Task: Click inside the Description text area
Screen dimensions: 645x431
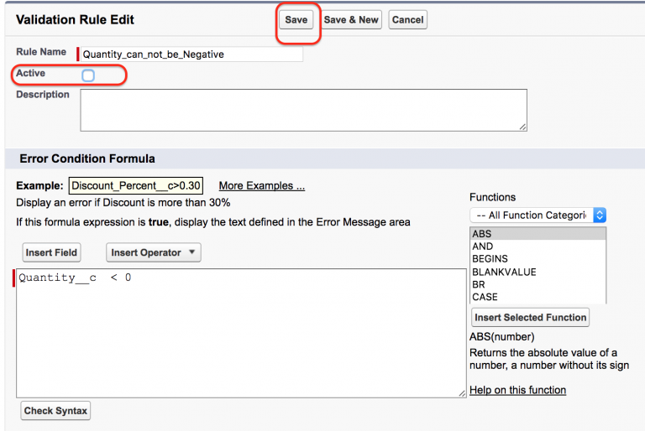Action: pyautogui.click(x=303, y=110)
